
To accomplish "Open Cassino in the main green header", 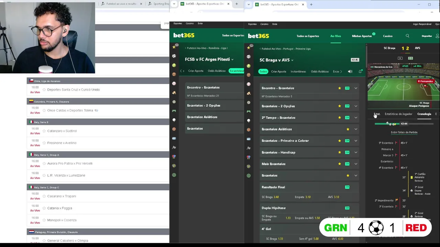I will (x=388, y=36).
